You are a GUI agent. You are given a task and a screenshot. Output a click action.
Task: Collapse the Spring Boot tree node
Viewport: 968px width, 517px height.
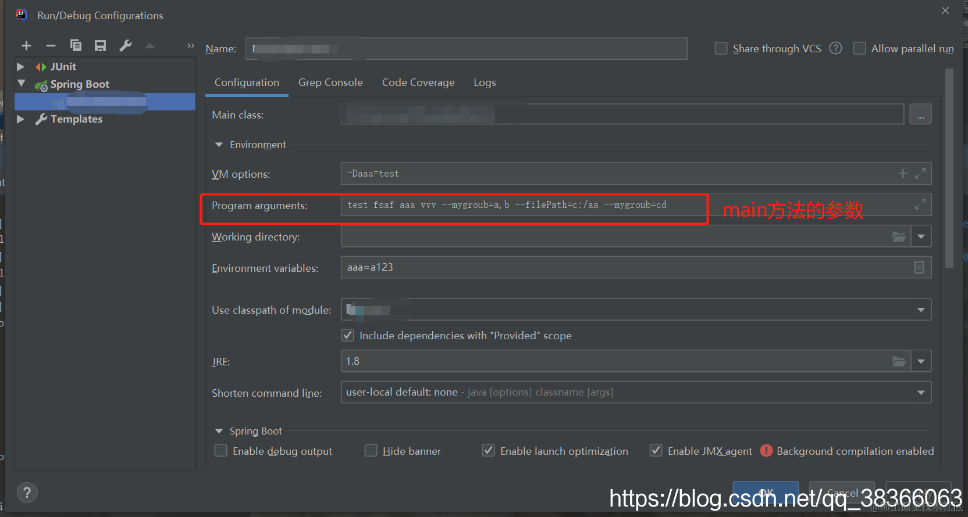coord(22,84)
